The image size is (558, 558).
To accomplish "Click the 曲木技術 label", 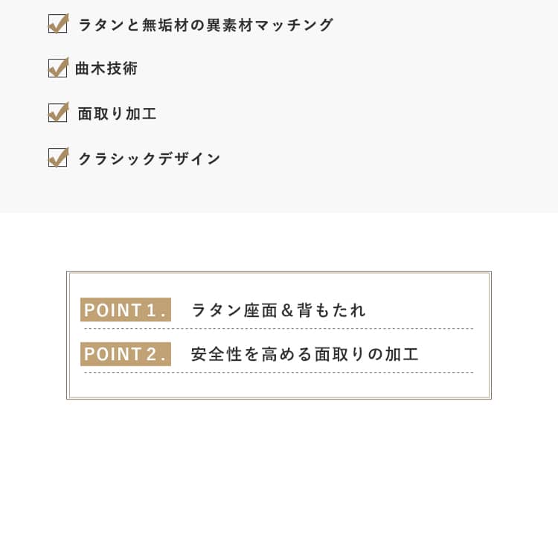I will [x=106, y=68].
